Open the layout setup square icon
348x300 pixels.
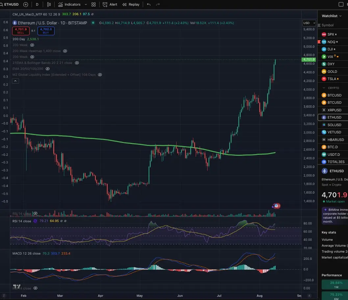click(x=341, y=4)
